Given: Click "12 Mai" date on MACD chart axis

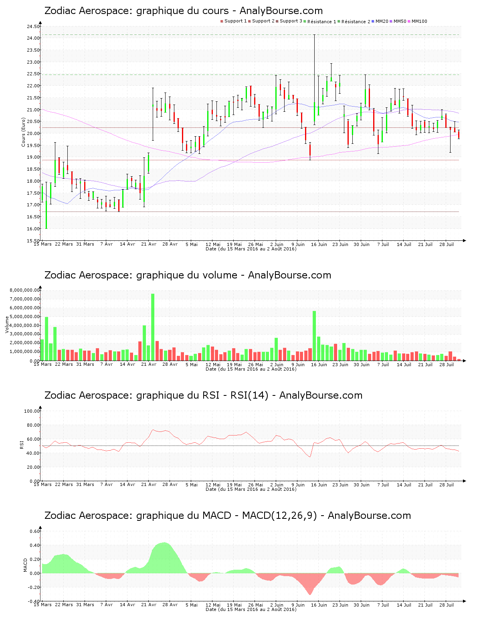Looking at the screenshot, I should coord(213,605).
